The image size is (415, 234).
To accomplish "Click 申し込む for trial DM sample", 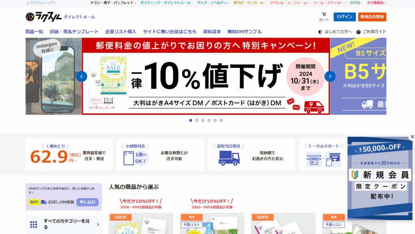I will click(x=87, y=202).
